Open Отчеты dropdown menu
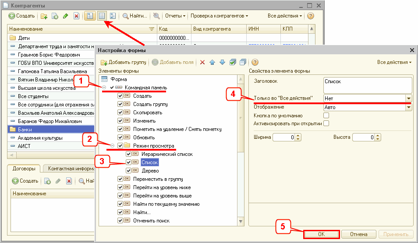Image resolution: width=418 pixels, height=243 pixels. pyautogui.click(x=175, y=16)
